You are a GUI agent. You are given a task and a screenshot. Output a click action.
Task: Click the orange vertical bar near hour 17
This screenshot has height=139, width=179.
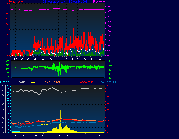tap(77, 126)
